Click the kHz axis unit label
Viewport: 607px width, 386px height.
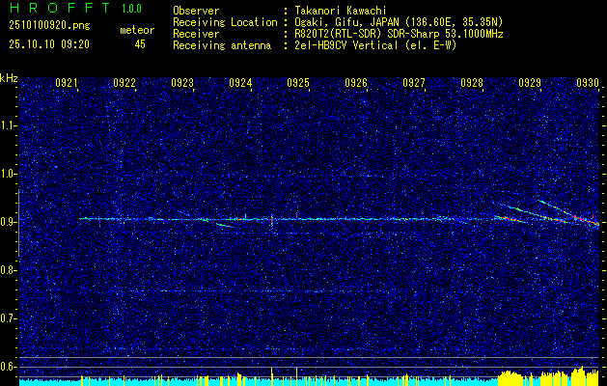click(9, 78)
